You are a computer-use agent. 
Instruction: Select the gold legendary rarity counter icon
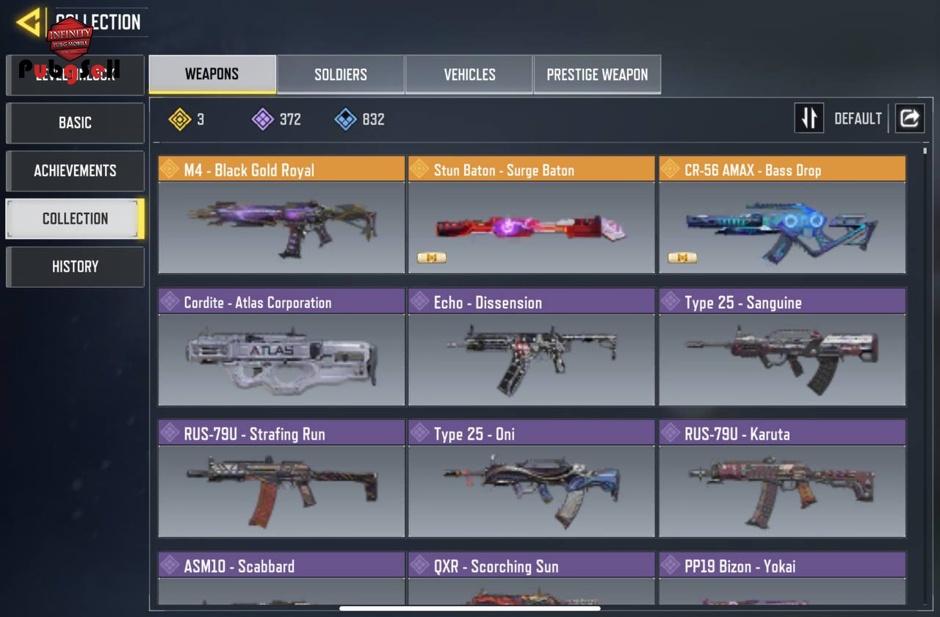pyautogui.click(x=180, y=119)
